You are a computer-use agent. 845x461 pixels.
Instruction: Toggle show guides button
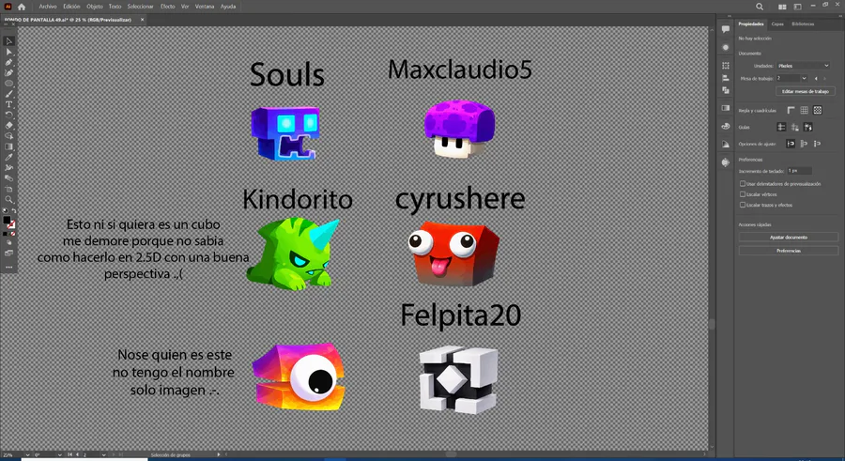click(781, 128)
